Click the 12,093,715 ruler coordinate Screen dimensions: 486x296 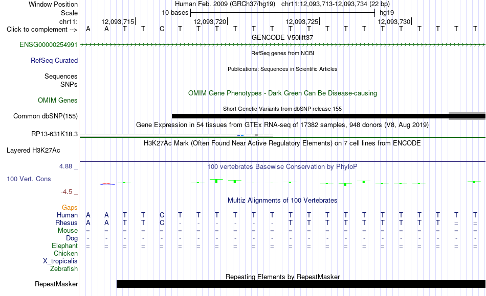(118, 21)
